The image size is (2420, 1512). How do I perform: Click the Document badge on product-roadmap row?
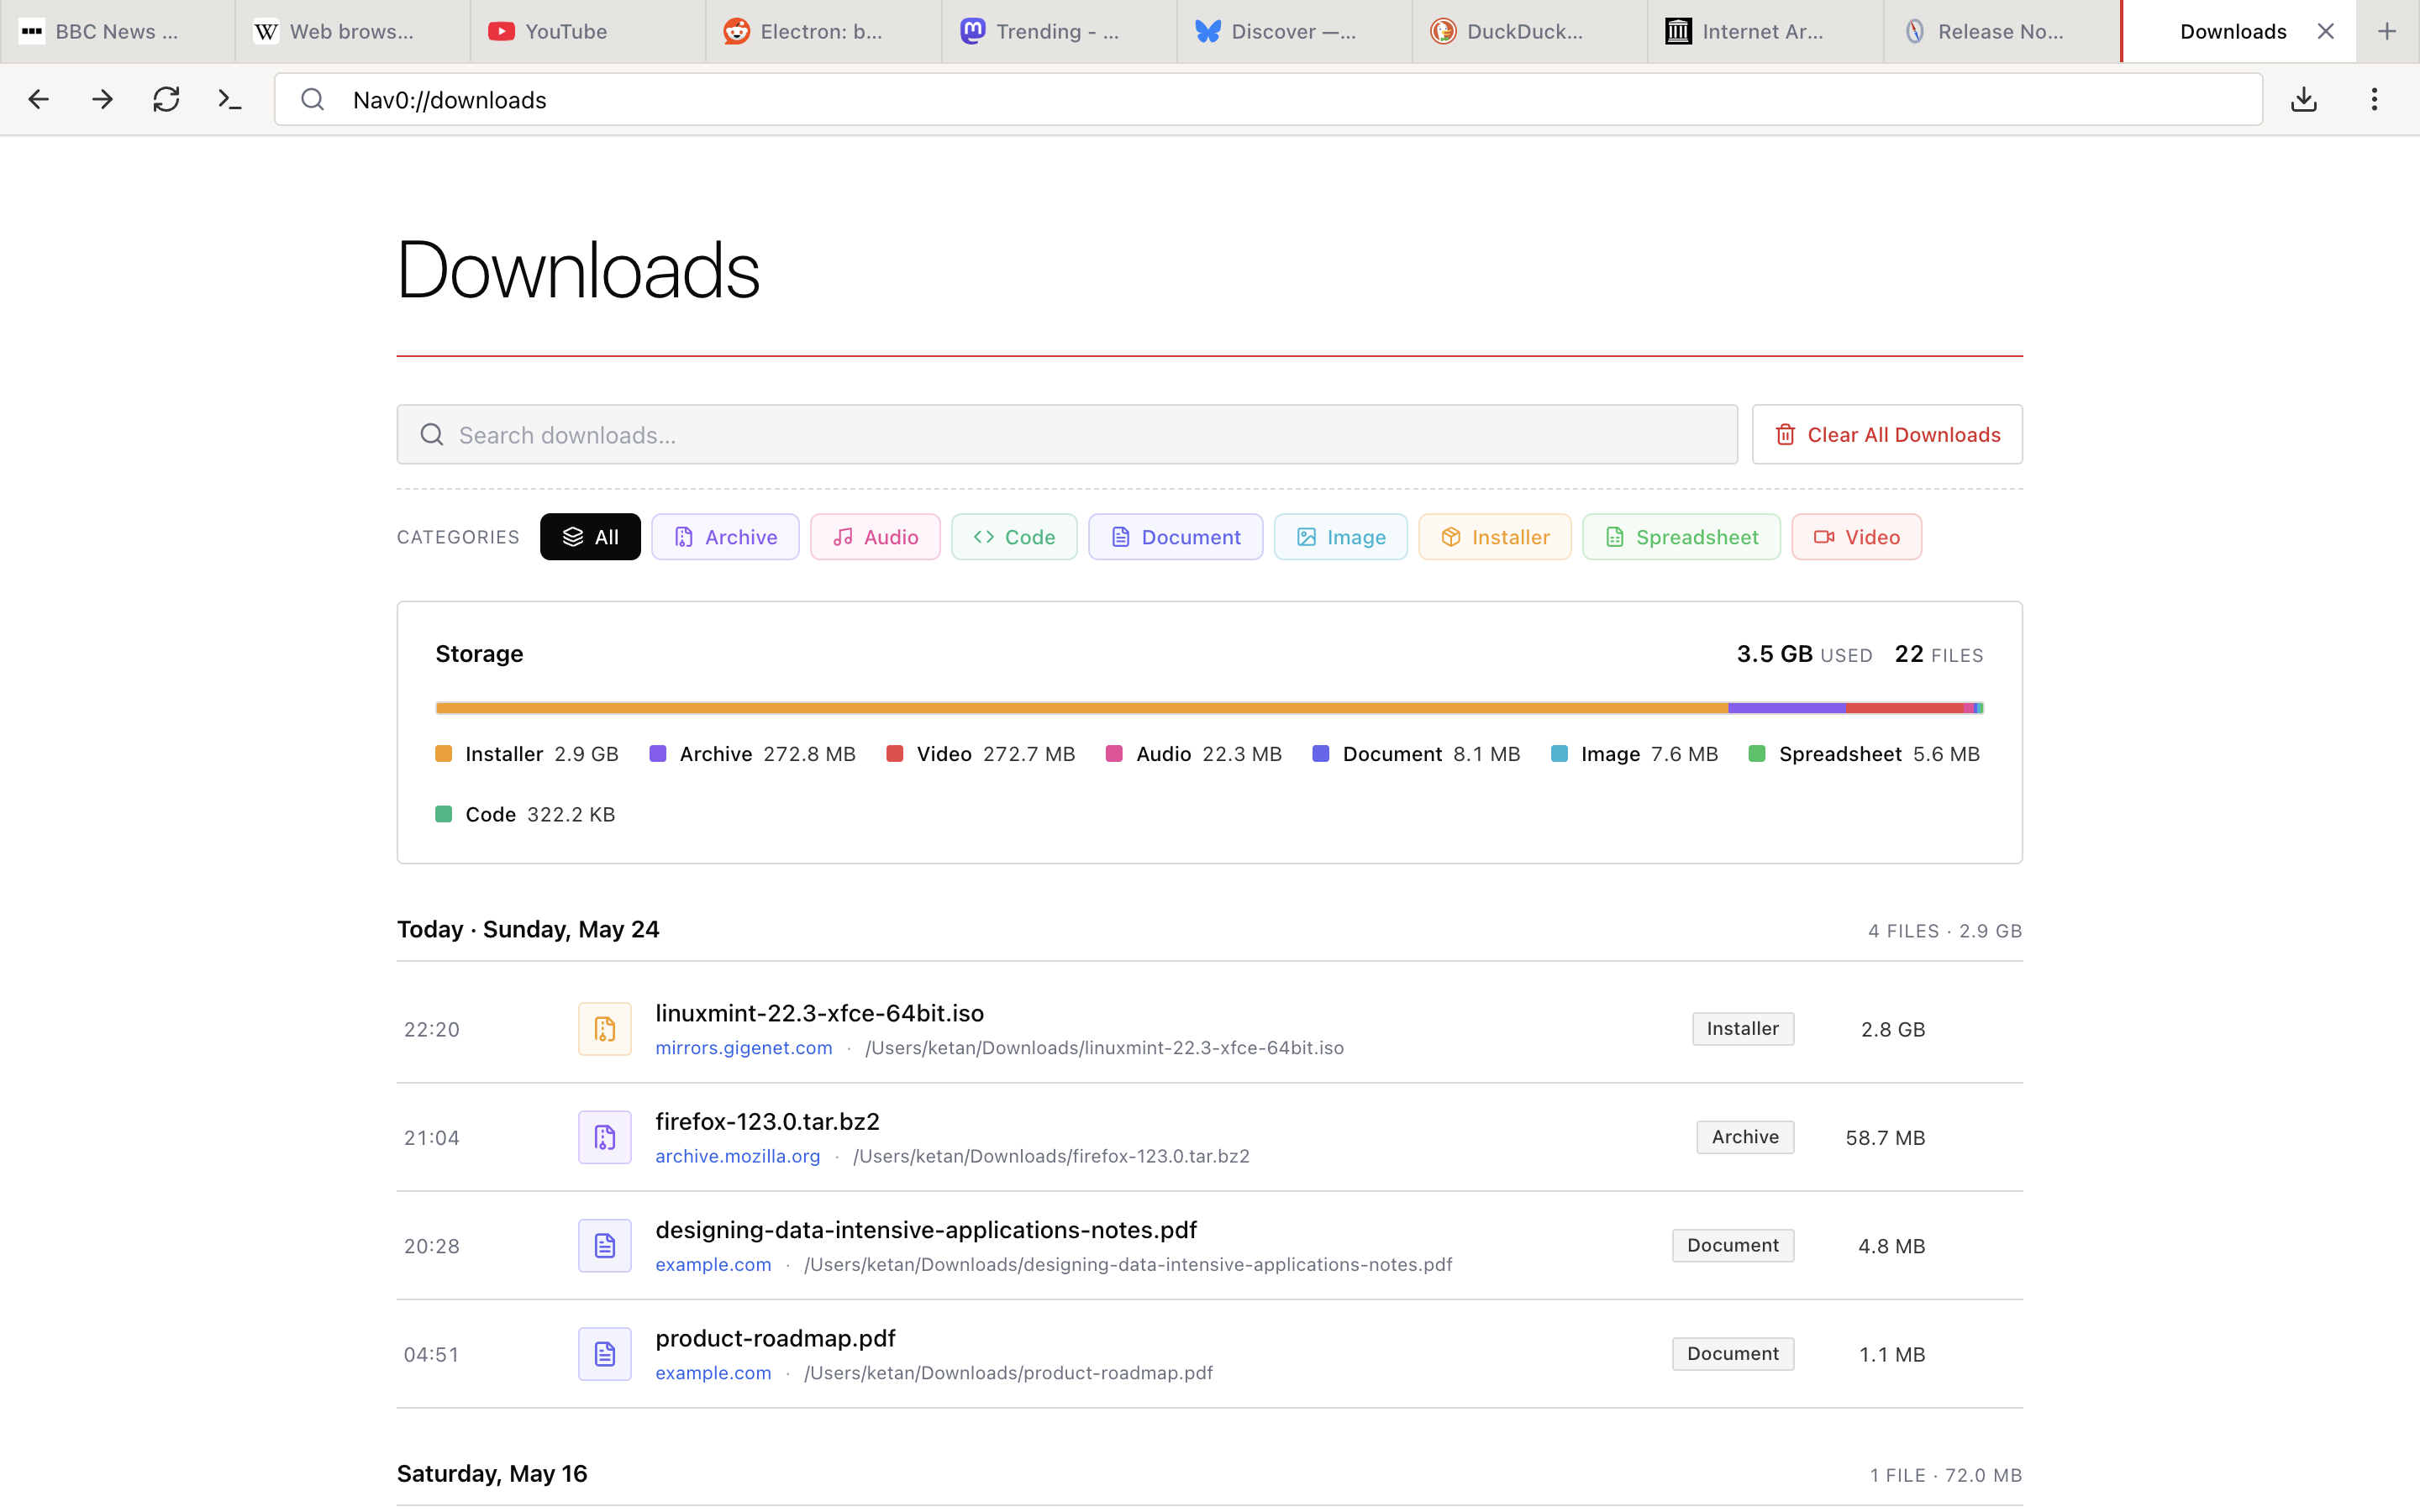click(x=1733, y=1354)
